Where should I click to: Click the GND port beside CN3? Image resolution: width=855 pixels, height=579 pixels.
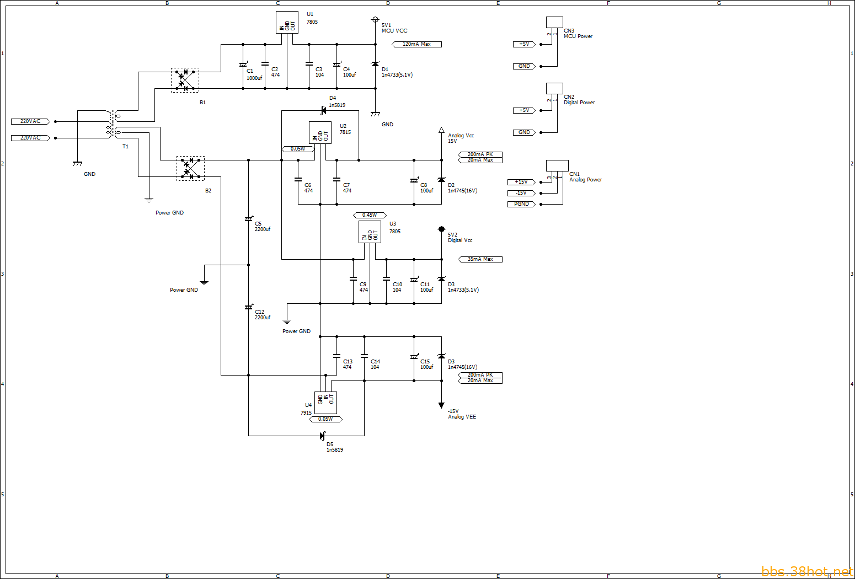524,66
